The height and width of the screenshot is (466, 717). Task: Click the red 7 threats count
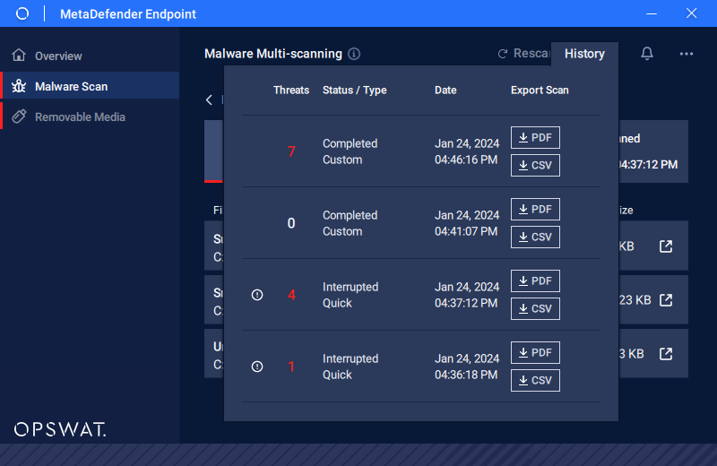click(291, 151)
